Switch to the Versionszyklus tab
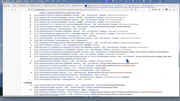 (94, 6)
